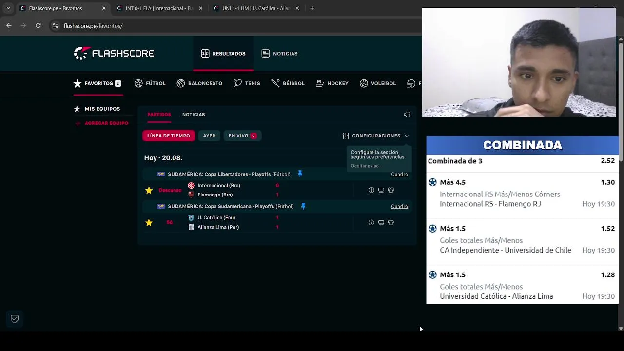The width and height of the screenshot is (624, 351).
Task: Click the Mis Equipos star icon
Action: click(x=77, y=109)
